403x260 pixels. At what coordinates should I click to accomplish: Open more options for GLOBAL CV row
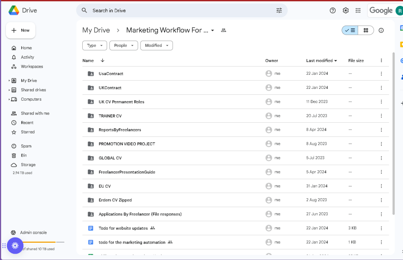(381, 158)
